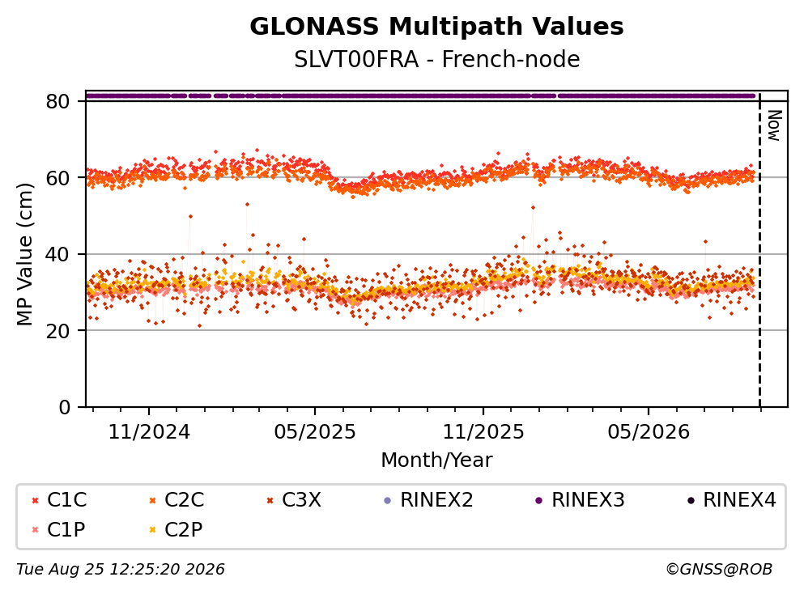The image size is (804, 594).
Task: Click the GLONASS Multipath Values title
Action: tap(436, 26)
